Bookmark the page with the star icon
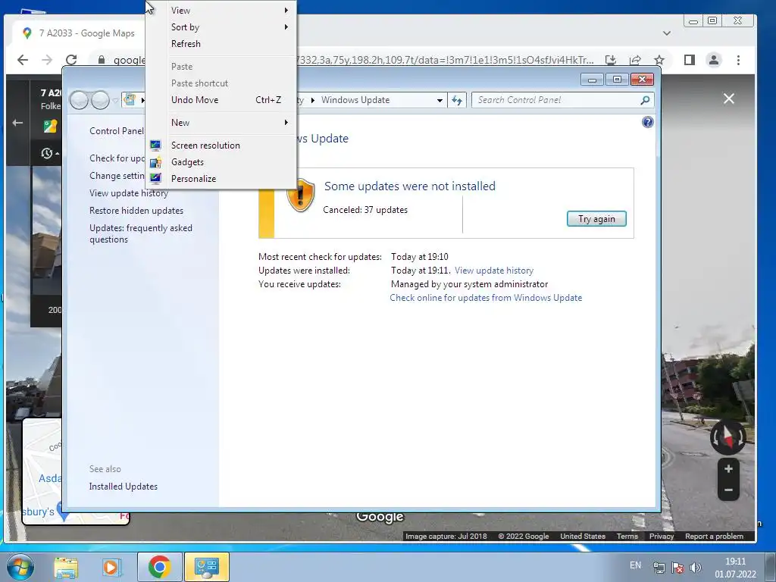The width and height of the screenshot is (776, 582). coord(659,60)
